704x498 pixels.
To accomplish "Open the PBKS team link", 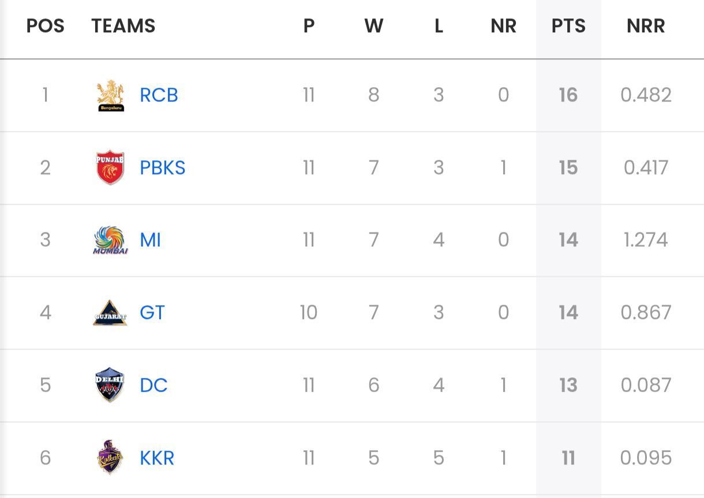I will [162, 168].
